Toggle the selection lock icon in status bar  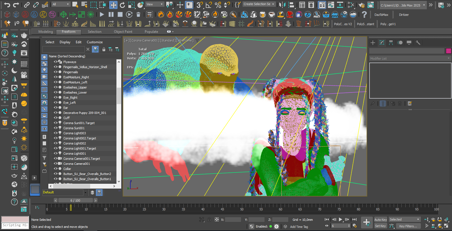(x=209, y=219)
